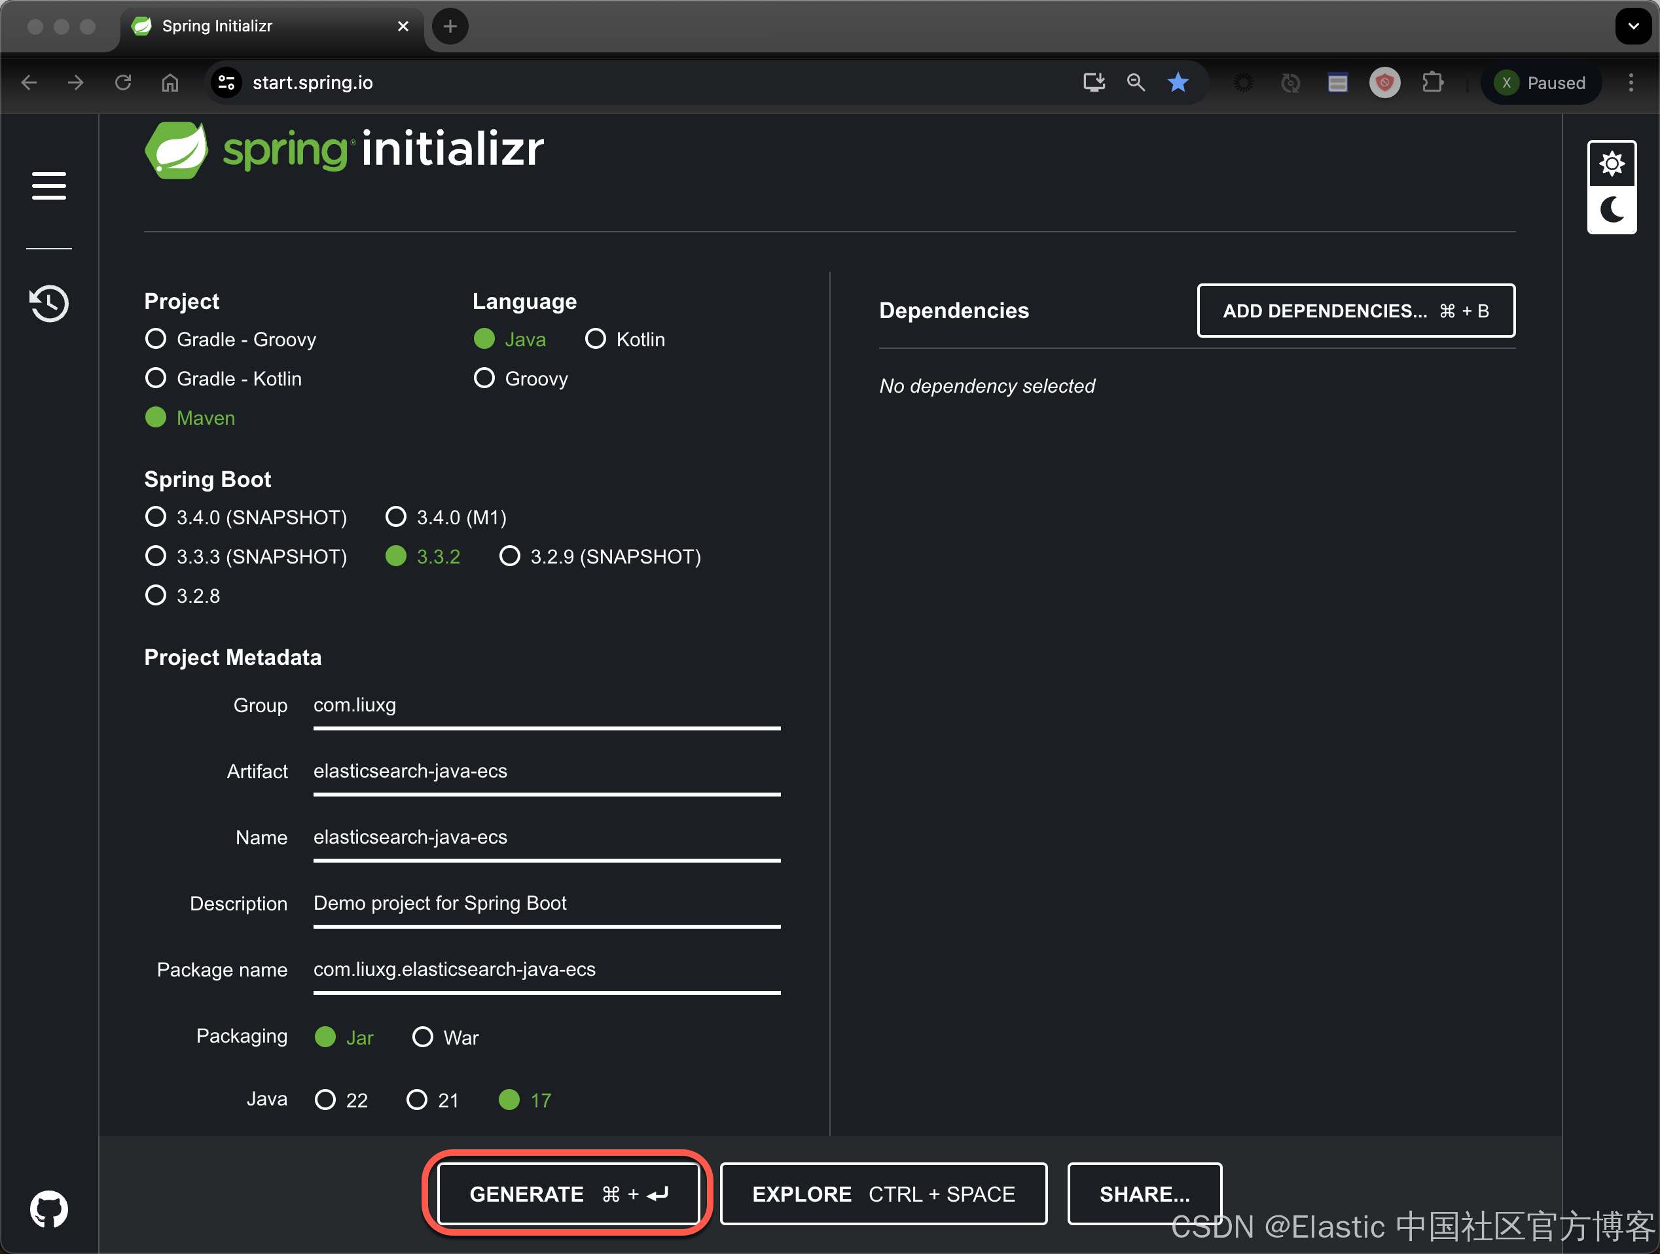Choose Kotlin language

(x=625, y=339)
